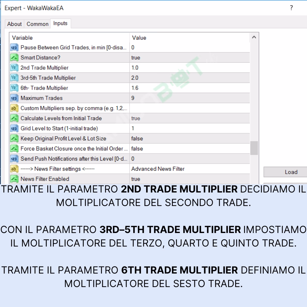Image resolution: width=307 pixels, height=307 pixels.
Task: Switch to the Common tab
Action: pyautogui.click(x=37, y=24)
